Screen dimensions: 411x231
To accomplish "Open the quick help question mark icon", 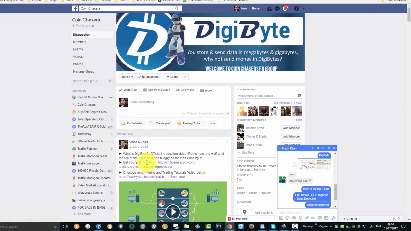I will coord(296,8).
